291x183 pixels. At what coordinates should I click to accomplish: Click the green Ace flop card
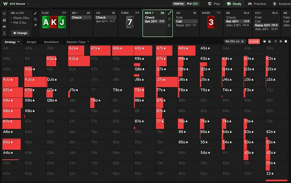coord(46,22)
